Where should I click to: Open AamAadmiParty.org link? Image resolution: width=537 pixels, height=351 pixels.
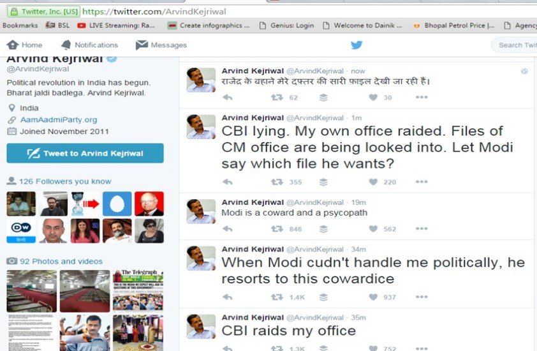pos(59,119)
